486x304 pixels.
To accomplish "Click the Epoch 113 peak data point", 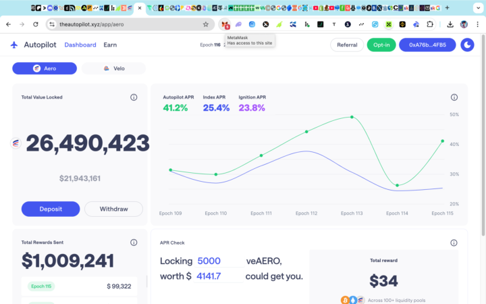I will point(352,117).
